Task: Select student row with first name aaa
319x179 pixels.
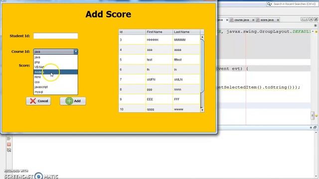Action: click(x=159, y=50)
